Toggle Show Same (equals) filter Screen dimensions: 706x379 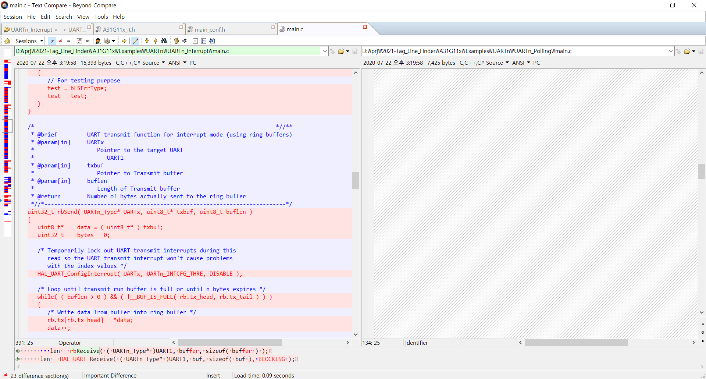coord(68,41)
